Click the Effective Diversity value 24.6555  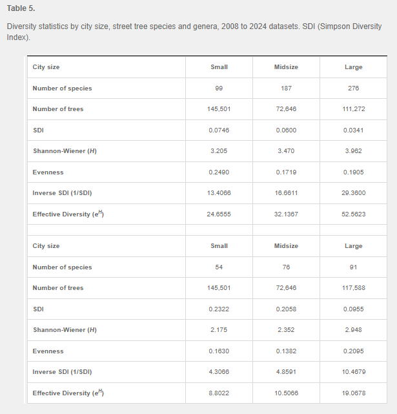click(x=219, y=214)
